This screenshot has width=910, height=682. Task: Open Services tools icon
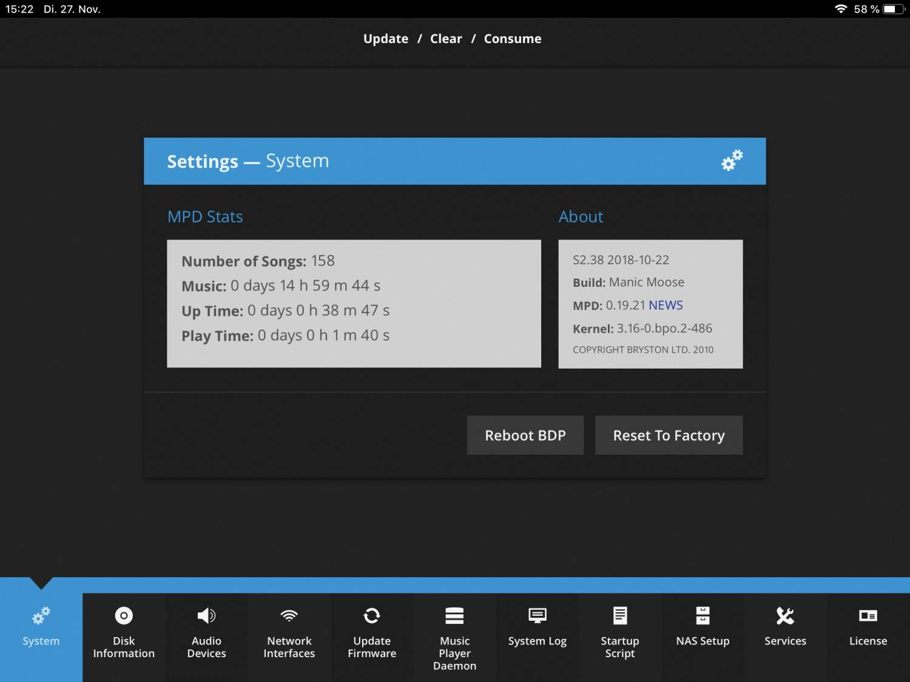tap(785, 616)
